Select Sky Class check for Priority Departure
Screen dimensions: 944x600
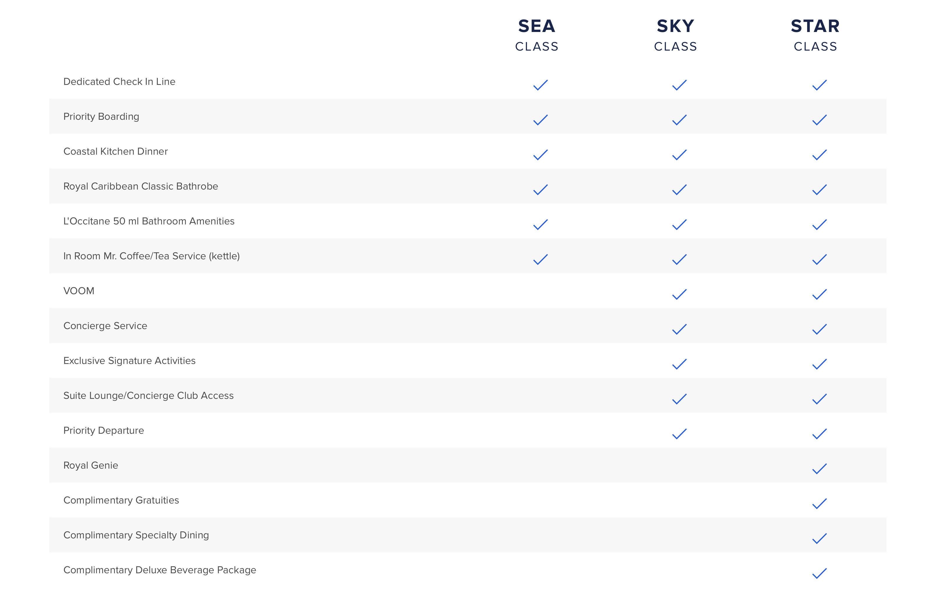click(x=680, y=434)
